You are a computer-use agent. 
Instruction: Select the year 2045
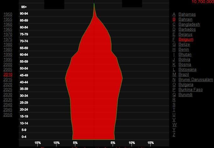point(8,109)
